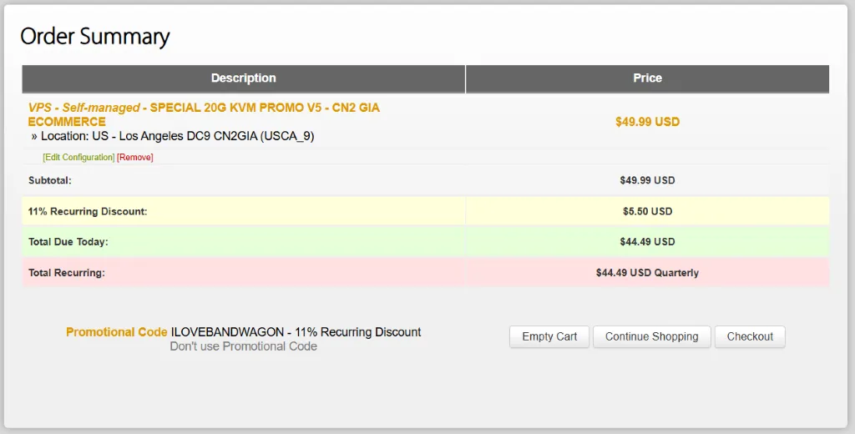Click the Order Summary heading
Screen dimensions: 855x434
pyautogui.click(x=94, y=37)
